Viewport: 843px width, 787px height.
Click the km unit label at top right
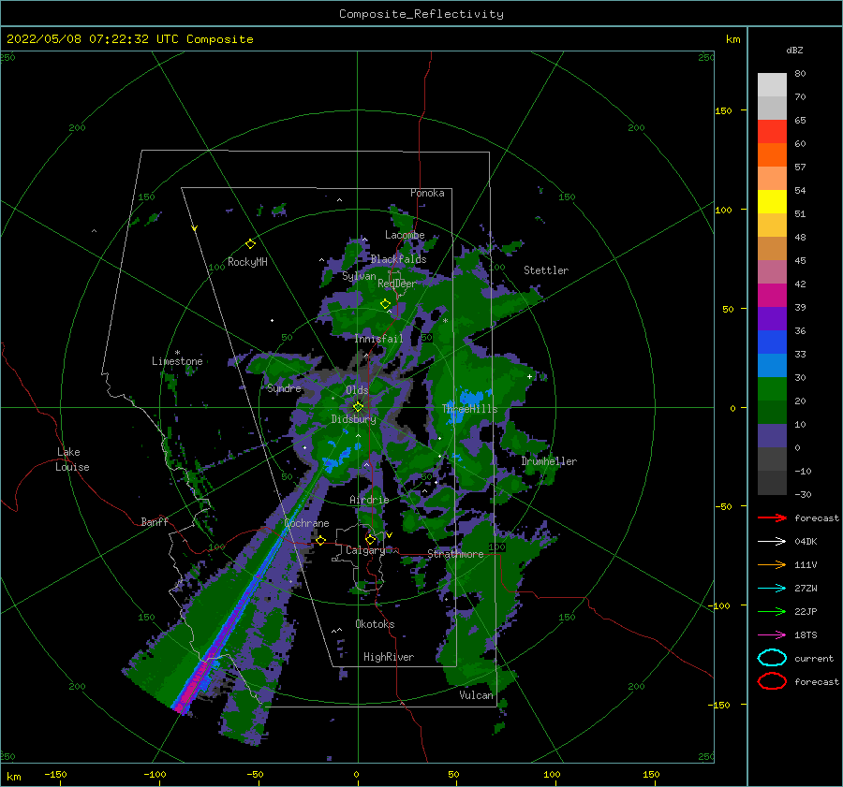[x=732, y=39]
